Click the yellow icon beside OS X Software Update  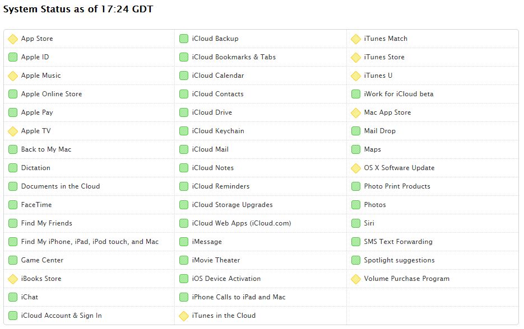coord(356,168)
